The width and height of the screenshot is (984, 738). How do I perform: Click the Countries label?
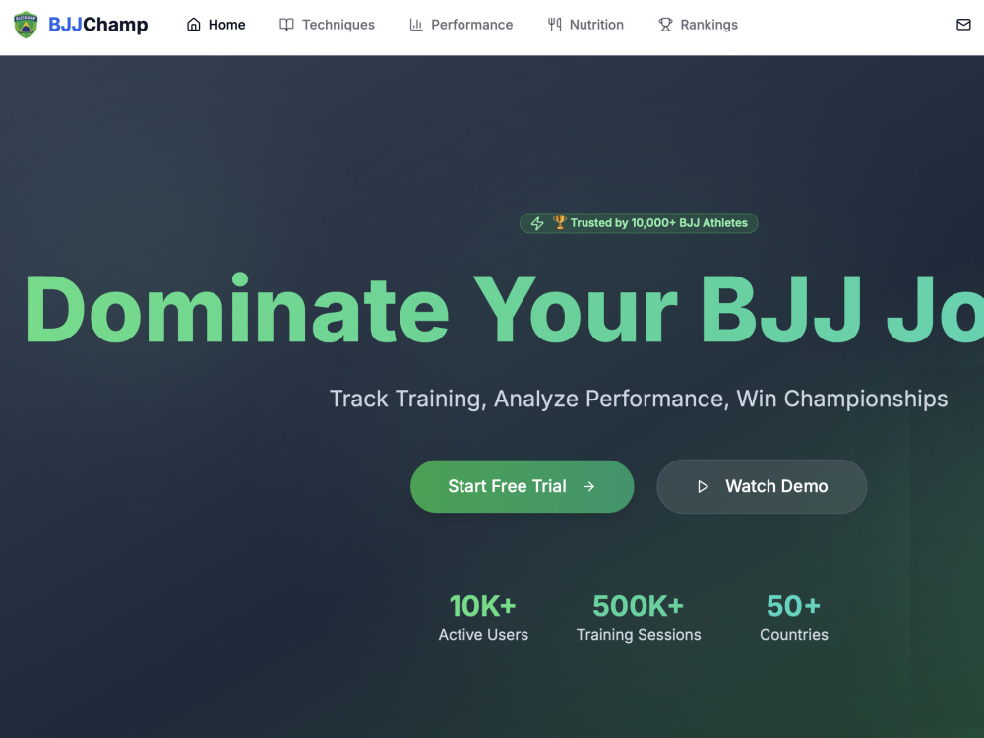click(794, 635)
